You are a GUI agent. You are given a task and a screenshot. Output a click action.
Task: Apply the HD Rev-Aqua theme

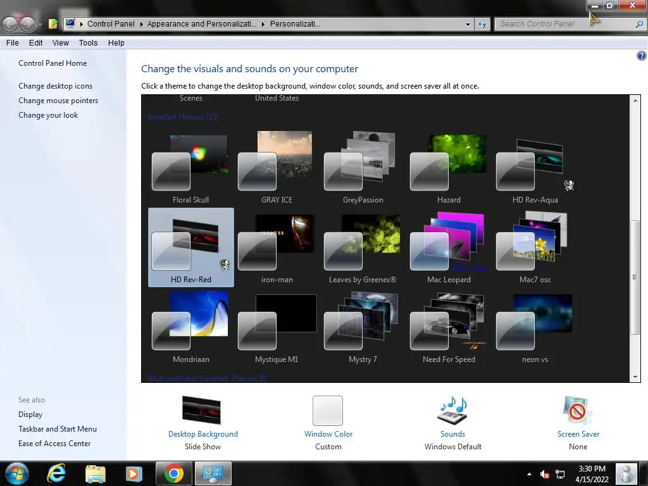tap(535, 167)
